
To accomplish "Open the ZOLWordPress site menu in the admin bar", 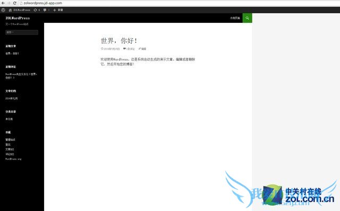I will pyautogui.click(x=20, y=10).
